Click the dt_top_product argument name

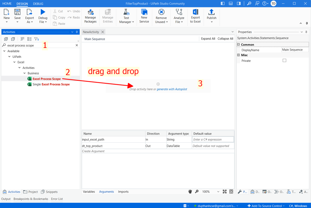tap(92, 146)
